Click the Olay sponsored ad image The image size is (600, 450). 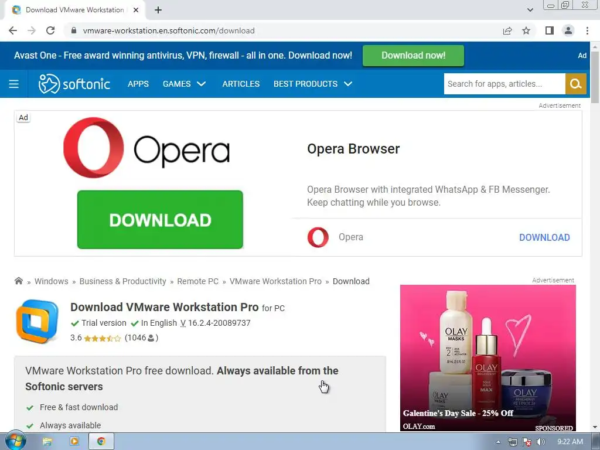pyautogui.click(x=488, y=358)
